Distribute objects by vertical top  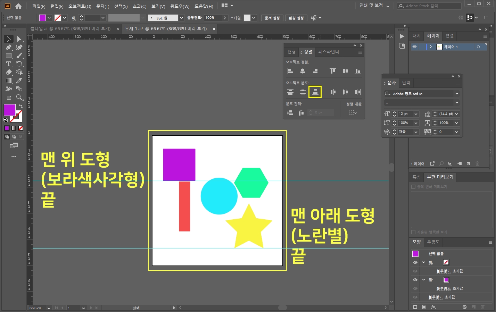[290, 92]
